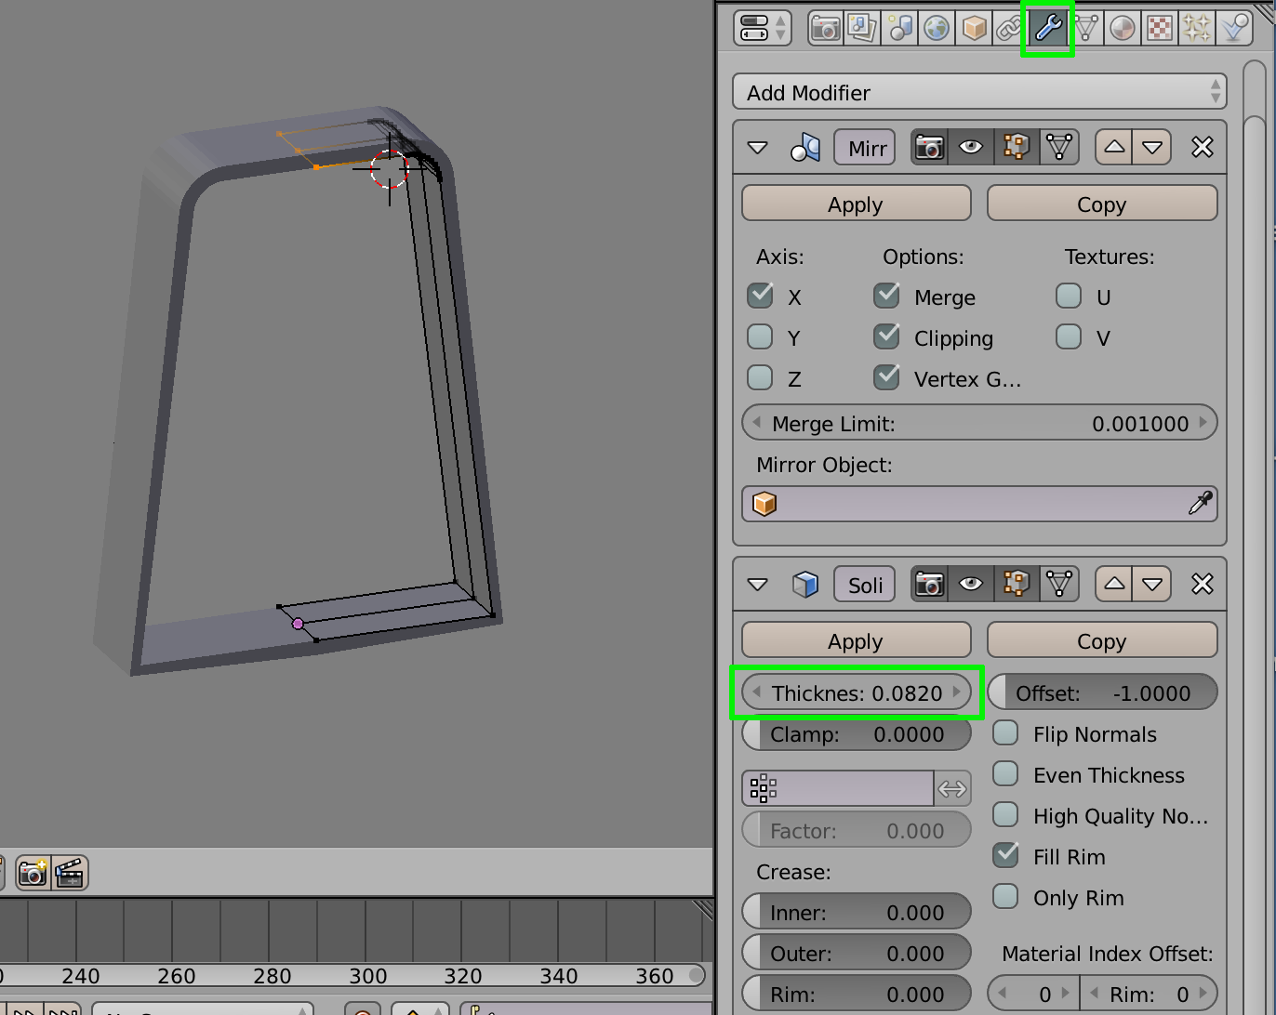
Task: Toggle Solidify modifier cage editing
Action: [1059, 584]
